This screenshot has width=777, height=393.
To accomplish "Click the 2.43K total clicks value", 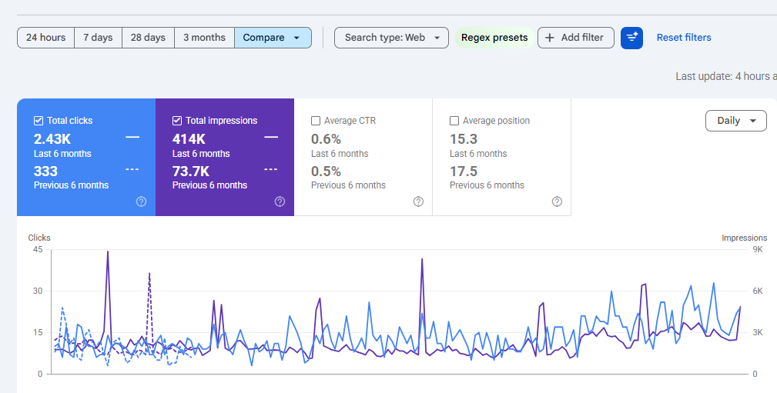I will coord(52,139).
